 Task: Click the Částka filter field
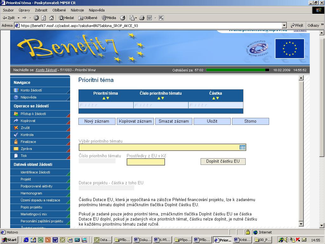[x=216, y=105]
